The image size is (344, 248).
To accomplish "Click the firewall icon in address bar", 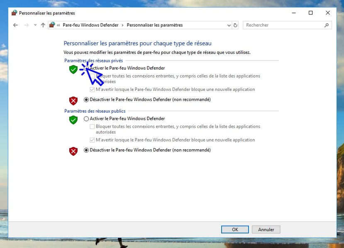I will pos(52,25).
